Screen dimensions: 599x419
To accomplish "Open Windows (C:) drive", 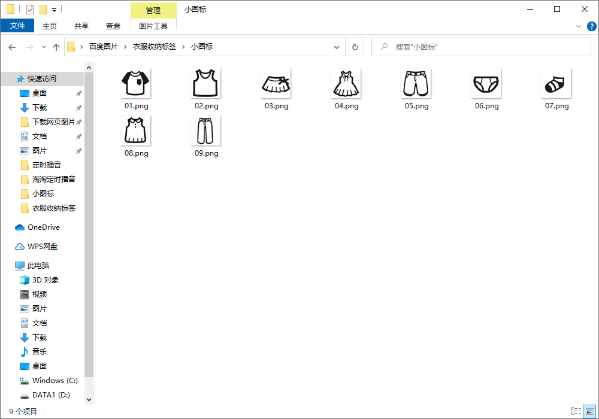I will point(55,381).
